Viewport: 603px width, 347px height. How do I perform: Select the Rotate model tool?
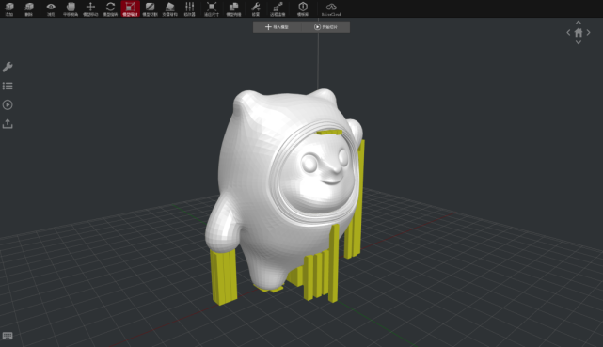(x=110, y=8)
